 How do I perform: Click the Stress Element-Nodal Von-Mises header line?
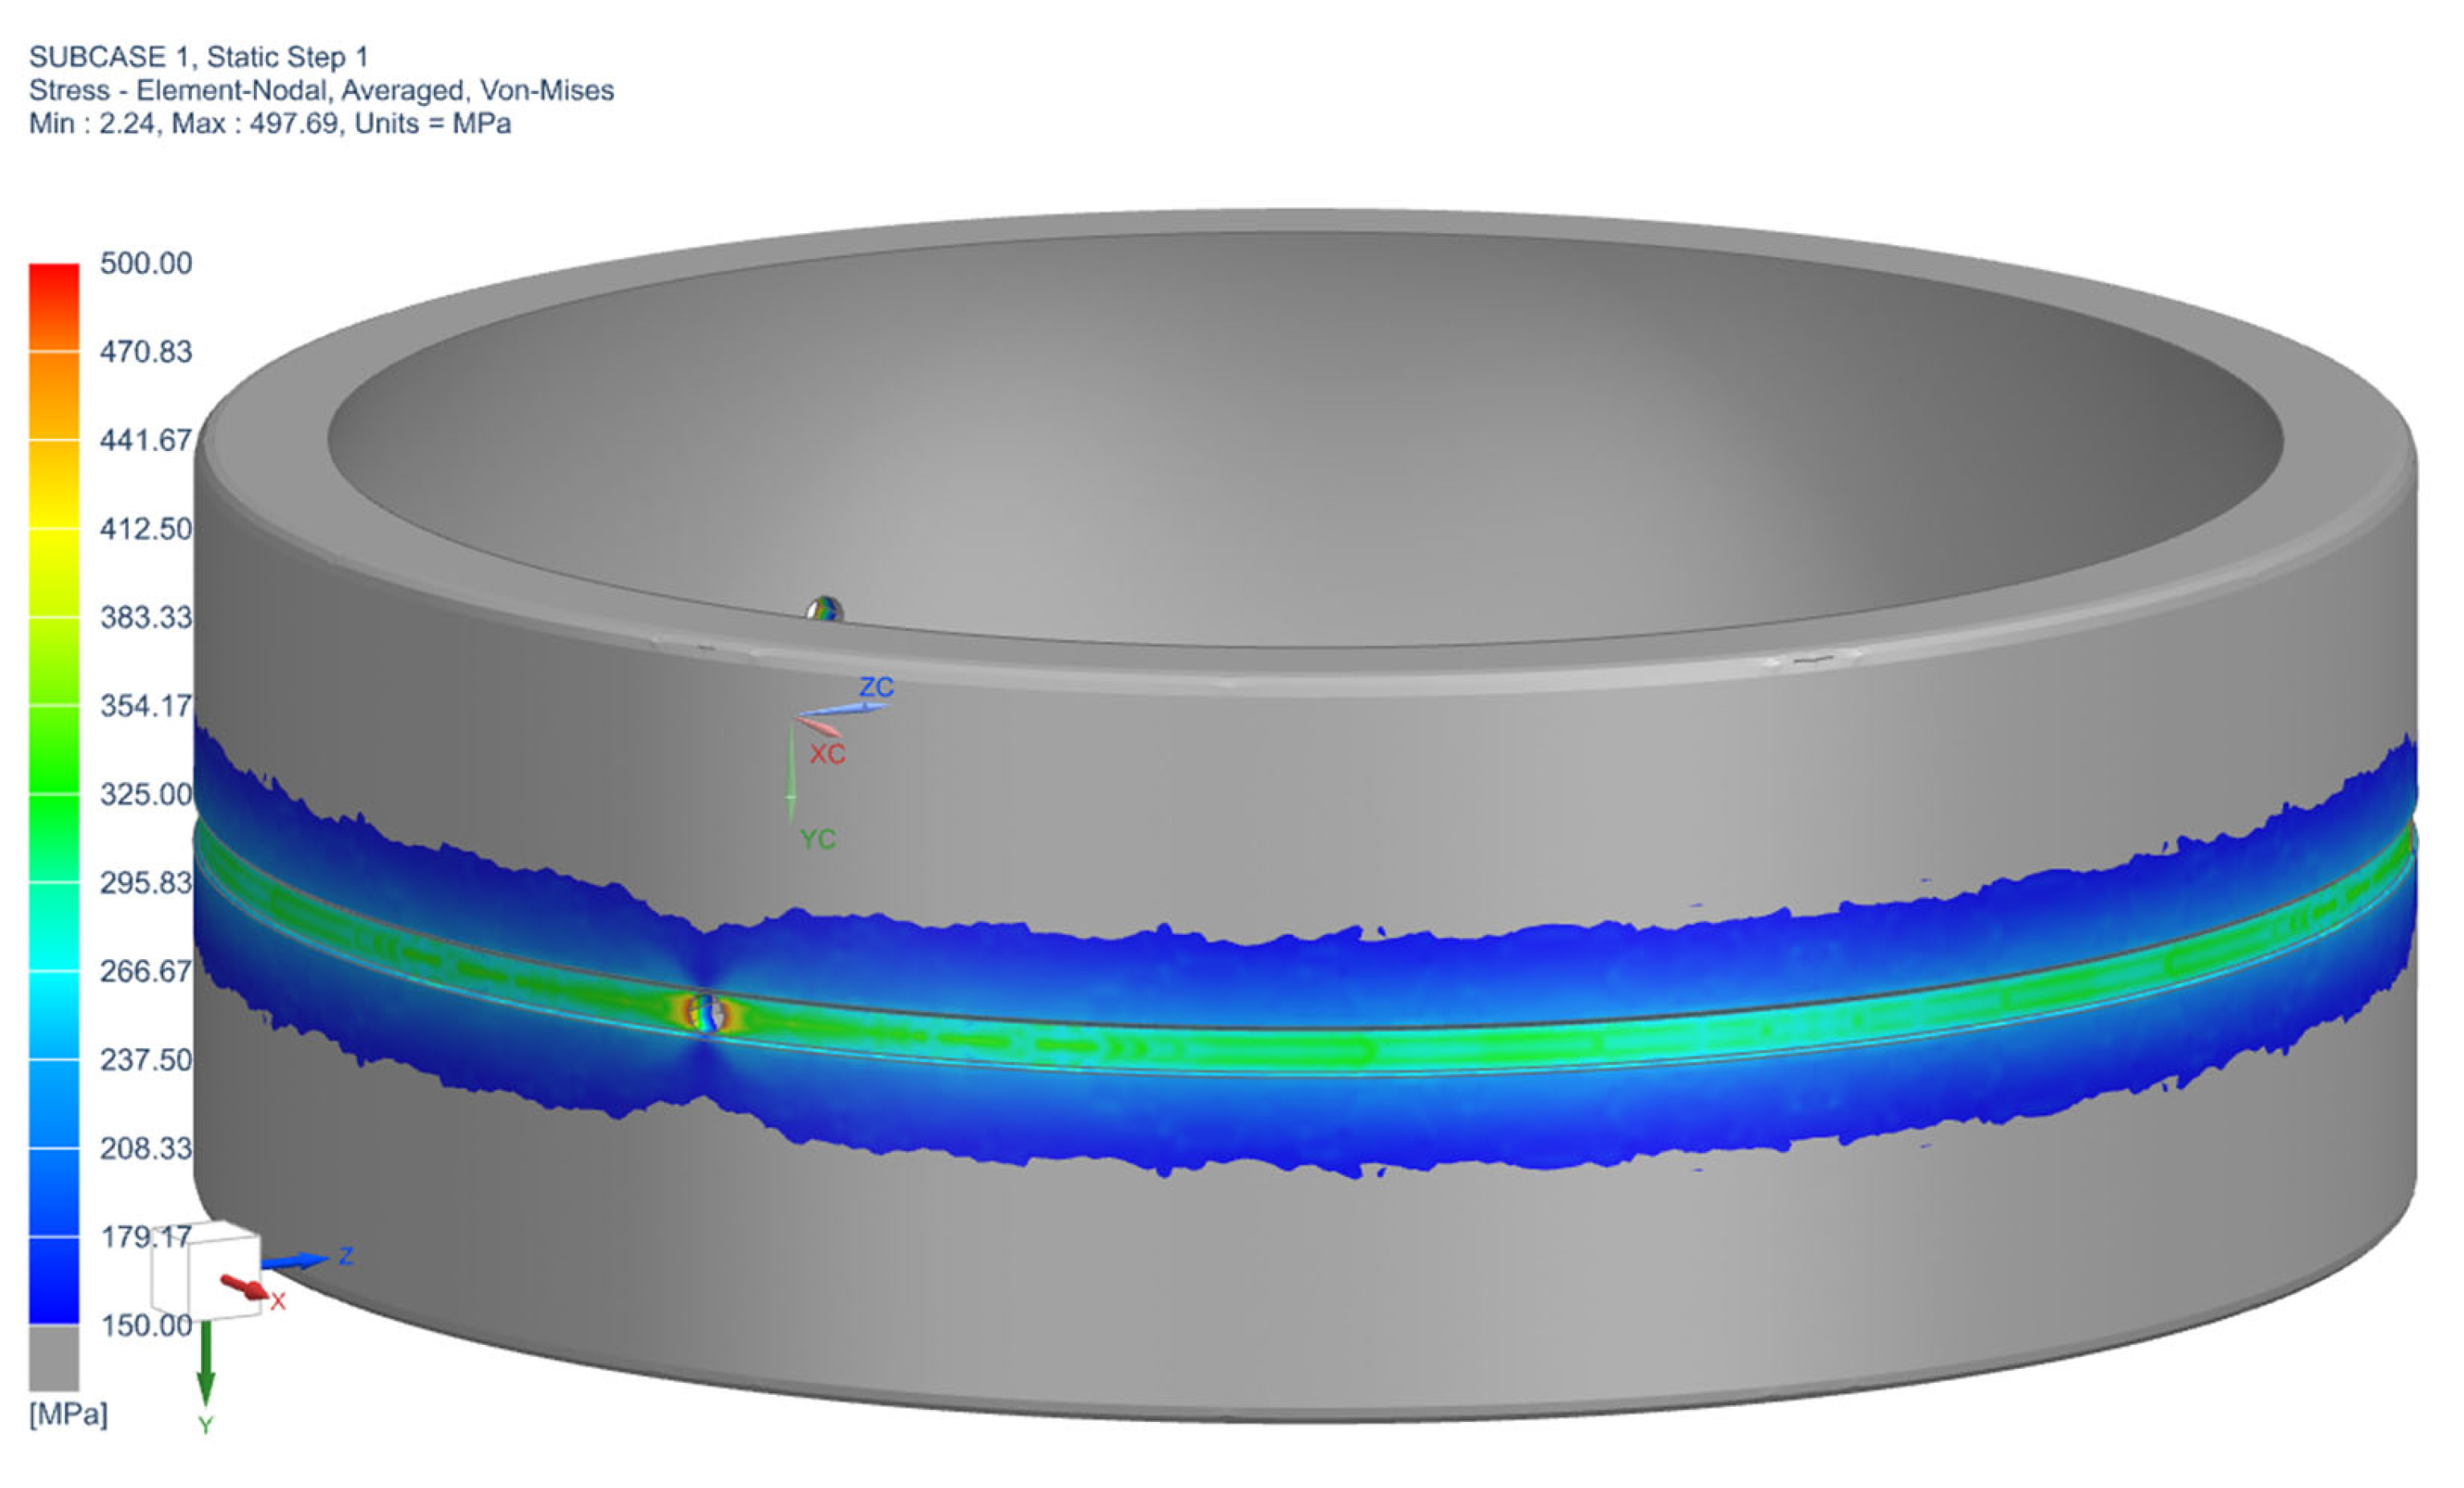coord(321,90)
